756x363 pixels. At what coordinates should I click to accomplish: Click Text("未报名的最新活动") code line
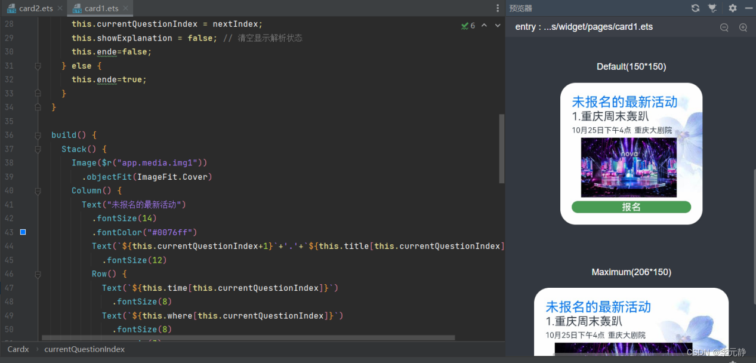point(134,205)
